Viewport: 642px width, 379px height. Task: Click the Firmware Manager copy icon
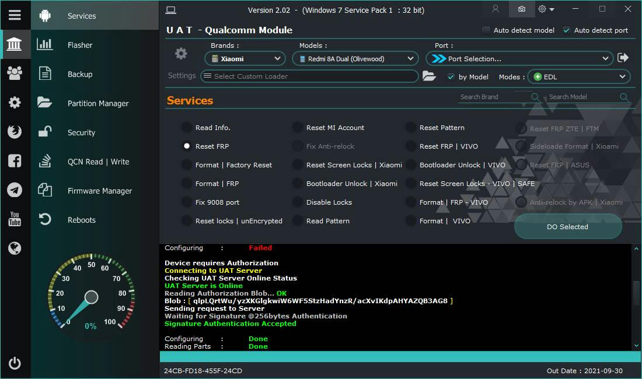point(44,190)
